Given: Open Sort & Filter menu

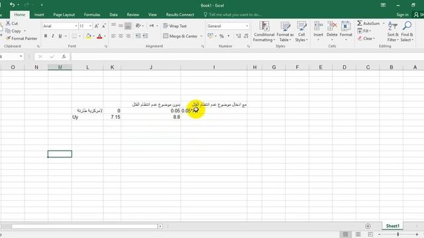Looking at the screenshot, I should pyautogui.click(x=393, y=32).
